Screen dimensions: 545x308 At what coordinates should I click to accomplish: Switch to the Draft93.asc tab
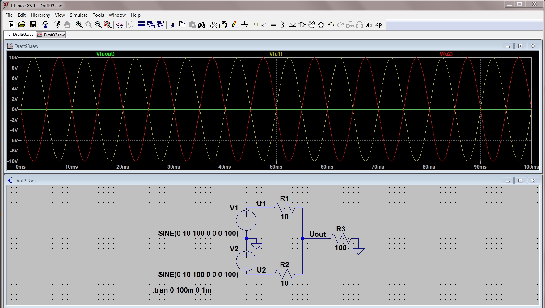click(x=20, y=35)
